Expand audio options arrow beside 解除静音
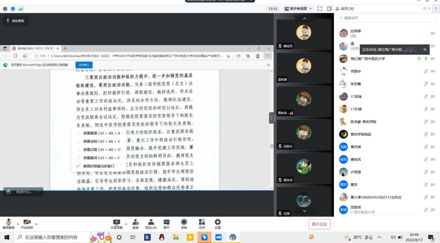This screenshot has width=440, height=243. (x=18, y=224)
